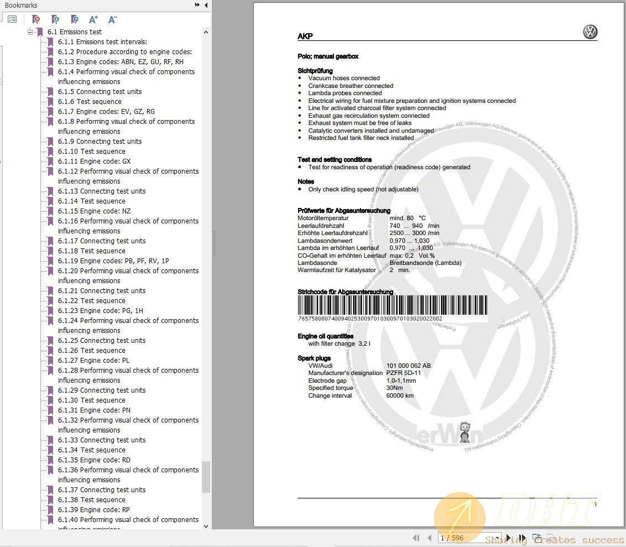The image size is (626, 547).
Task: Open bookmark 6.1 Emissions test
Action: pos(75,32)
